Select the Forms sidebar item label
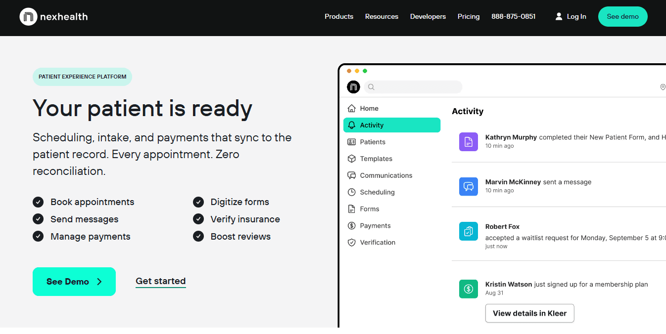 point(370,209)
